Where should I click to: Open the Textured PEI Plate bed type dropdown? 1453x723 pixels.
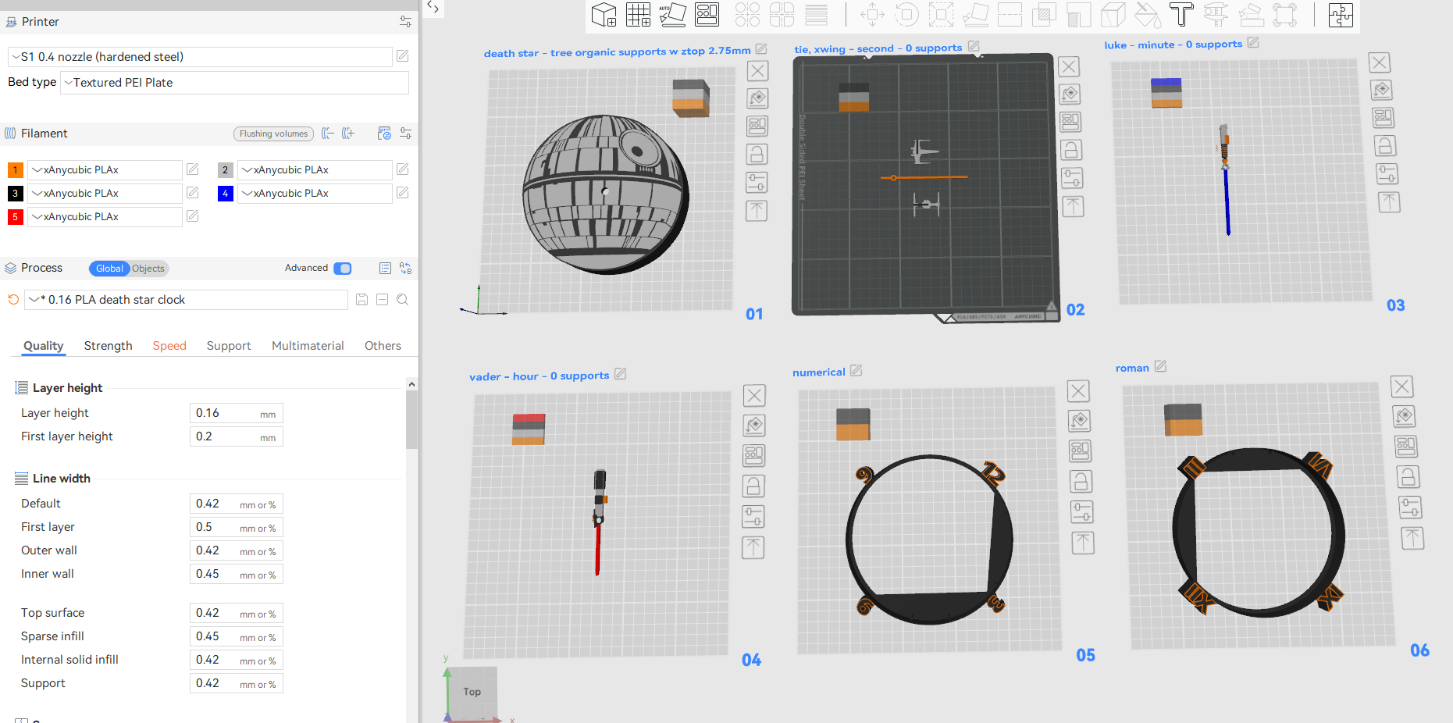[234, 83]
